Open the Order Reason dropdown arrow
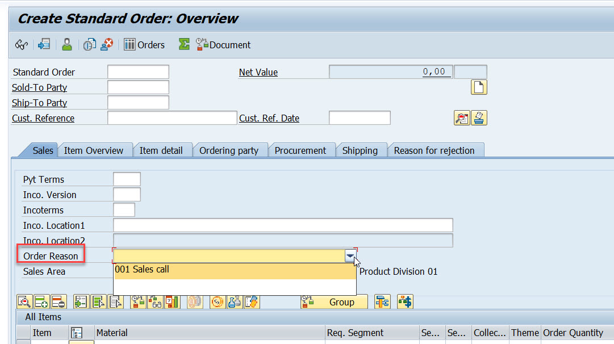Screen dimensions: 614x344 (350, 256)
